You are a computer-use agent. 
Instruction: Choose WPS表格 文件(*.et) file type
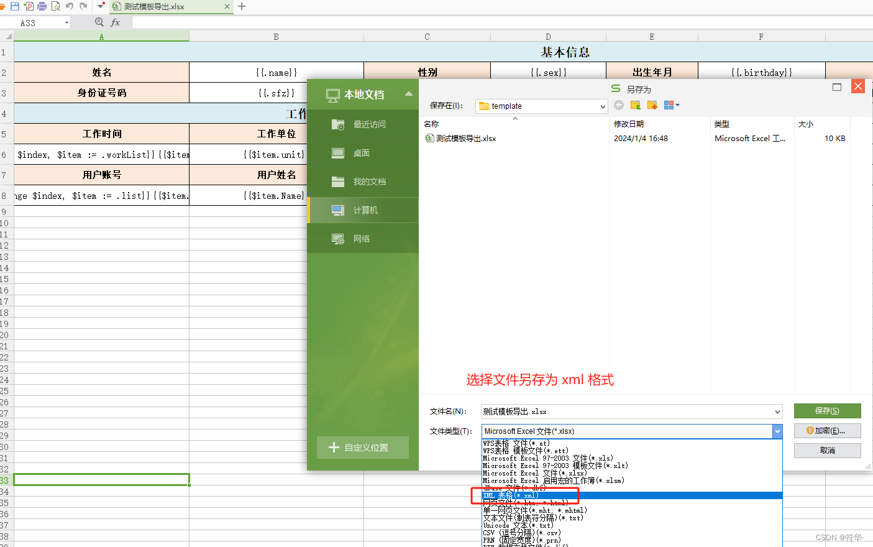[632, 443]
